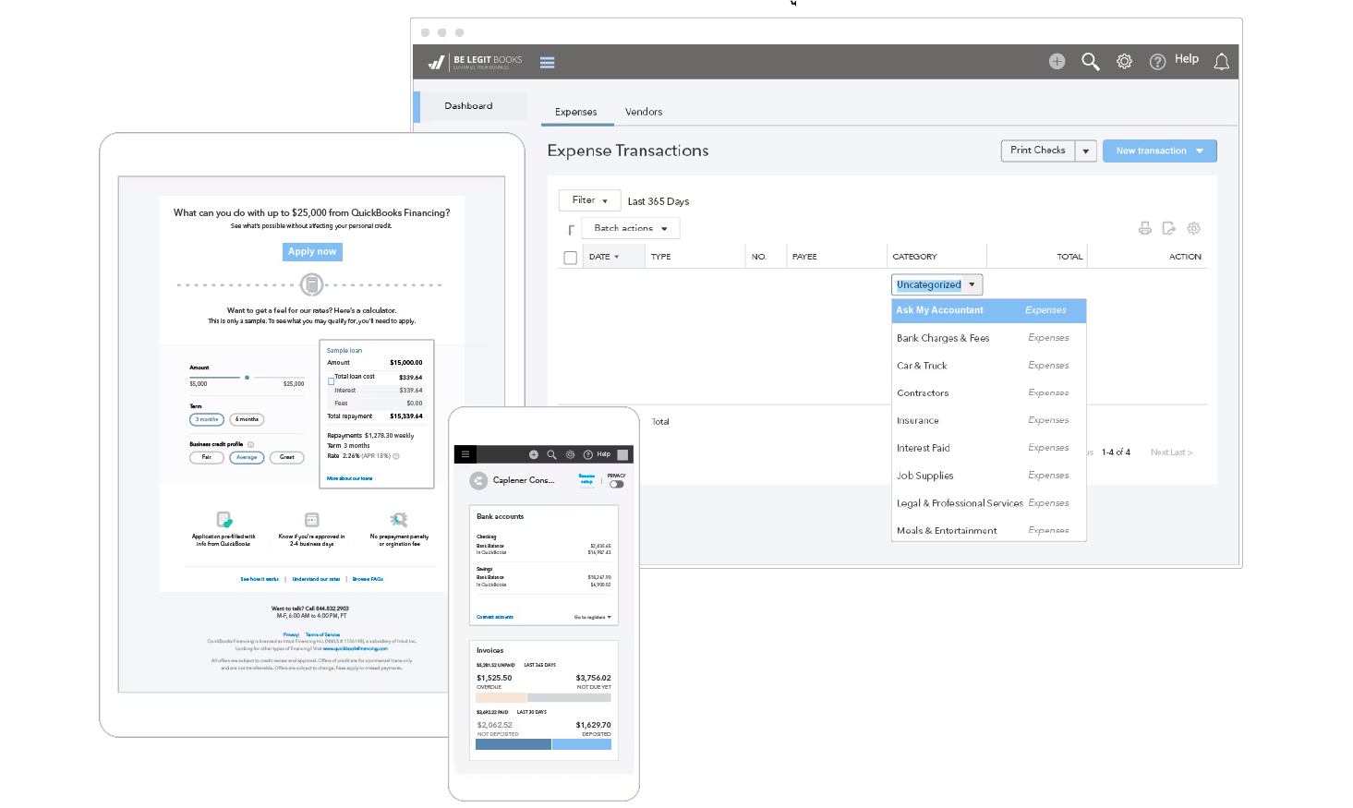Switch to the Vendors tab
The image size is (1353, 808).
point(644,112)
